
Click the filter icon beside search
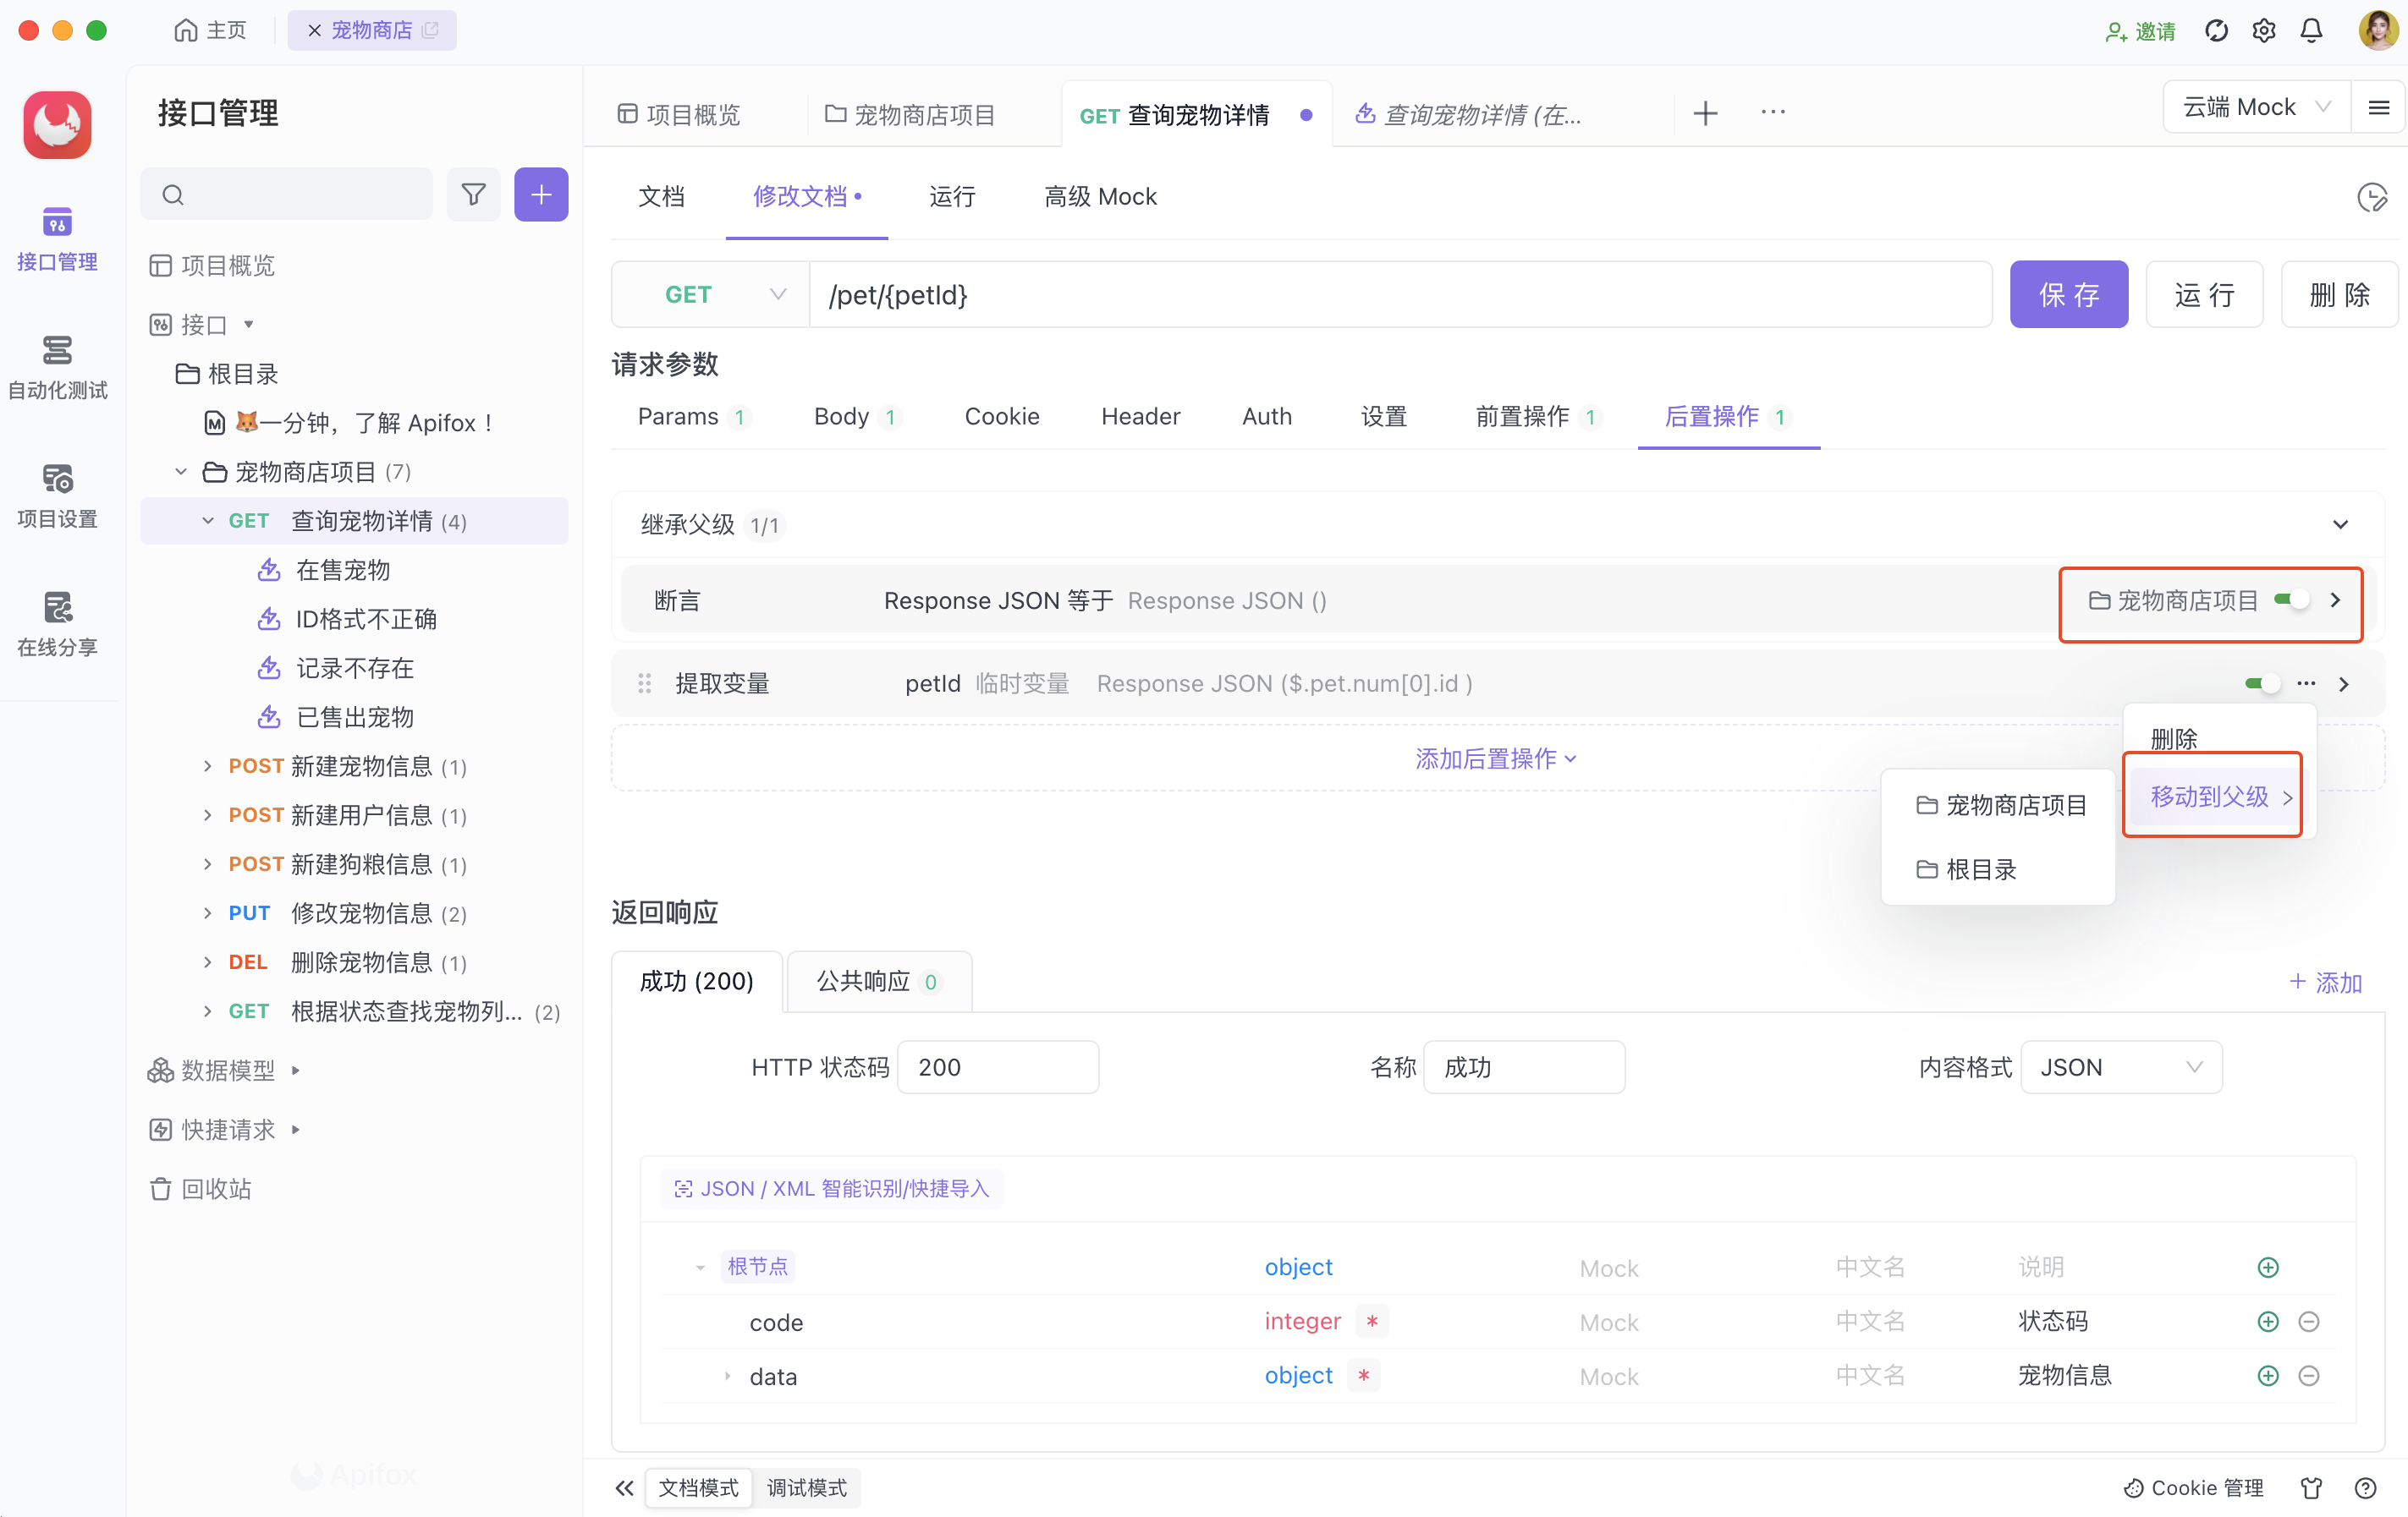[x=473, y=194]
